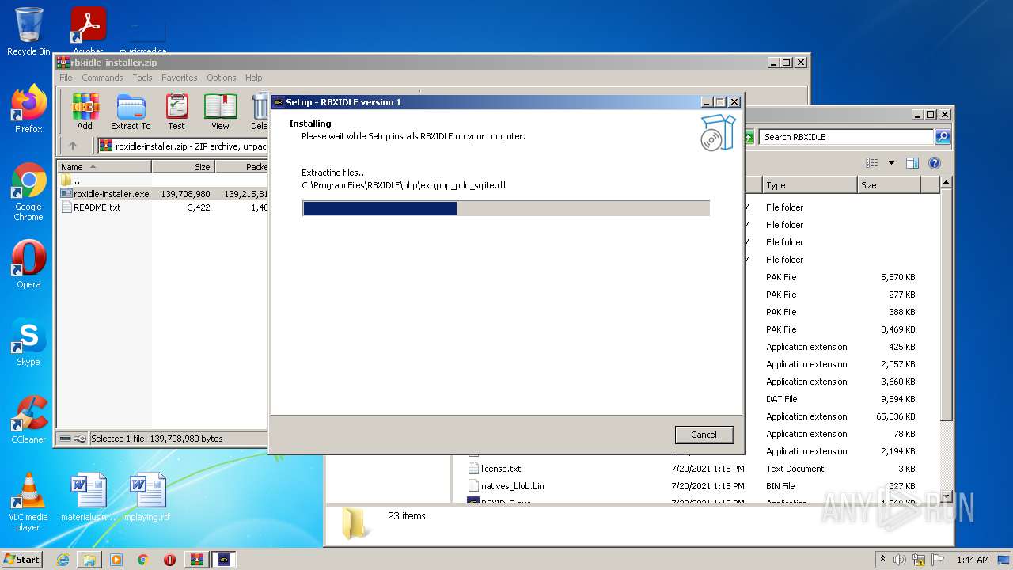Click the taskbar clock showing 1:44 AM
The width and height of the screenshot is (1013, 570).
[x=973, y=560]
